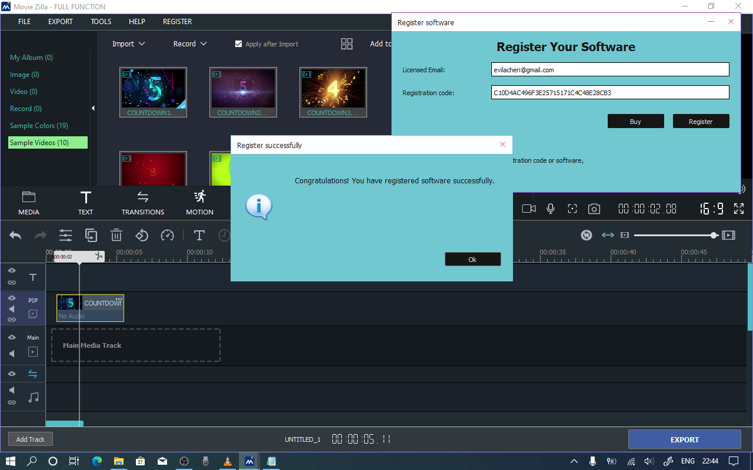Click the small zoom-out filmstrip icon
This screenshot has height=470, width=753.
[625, 235]
